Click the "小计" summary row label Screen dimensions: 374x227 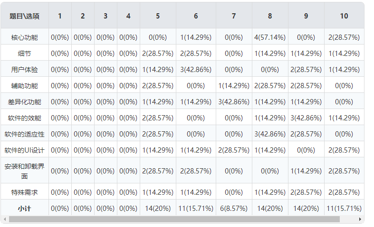pyautogui.click(x=25, y=208)
